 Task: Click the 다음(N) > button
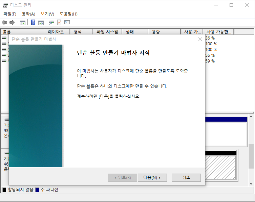(x=152, y=178)
